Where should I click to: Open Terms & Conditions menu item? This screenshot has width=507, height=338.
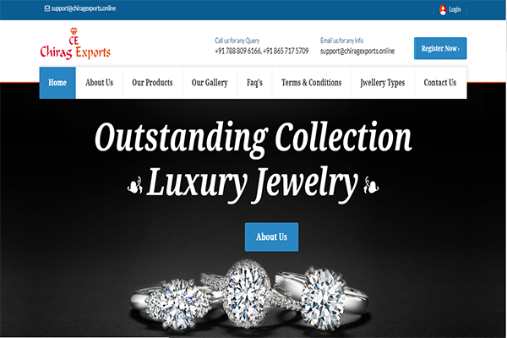coord(311,83)
